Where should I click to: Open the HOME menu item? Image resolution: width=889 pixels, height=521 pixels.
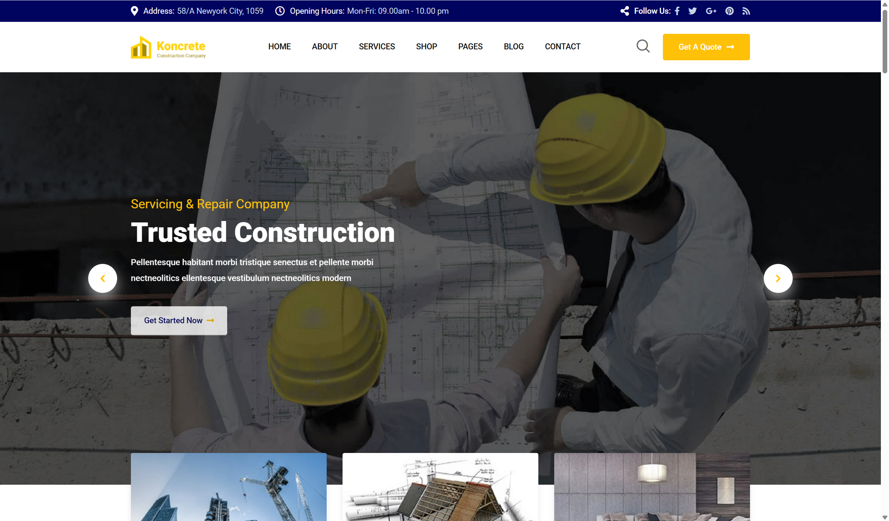(279, 47)
